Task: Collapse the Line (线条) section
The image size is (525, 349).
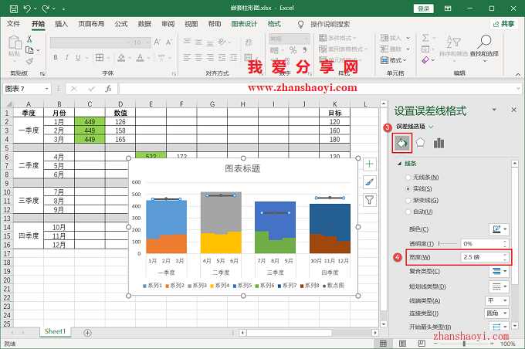Action: coord(399,164)
